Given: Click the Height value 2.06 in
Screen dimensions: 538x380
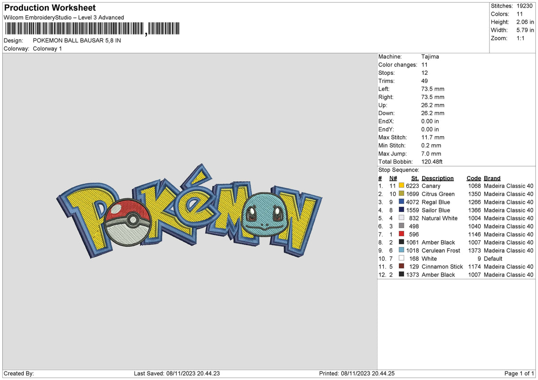Looking at the screenshot, I should 524,22.
